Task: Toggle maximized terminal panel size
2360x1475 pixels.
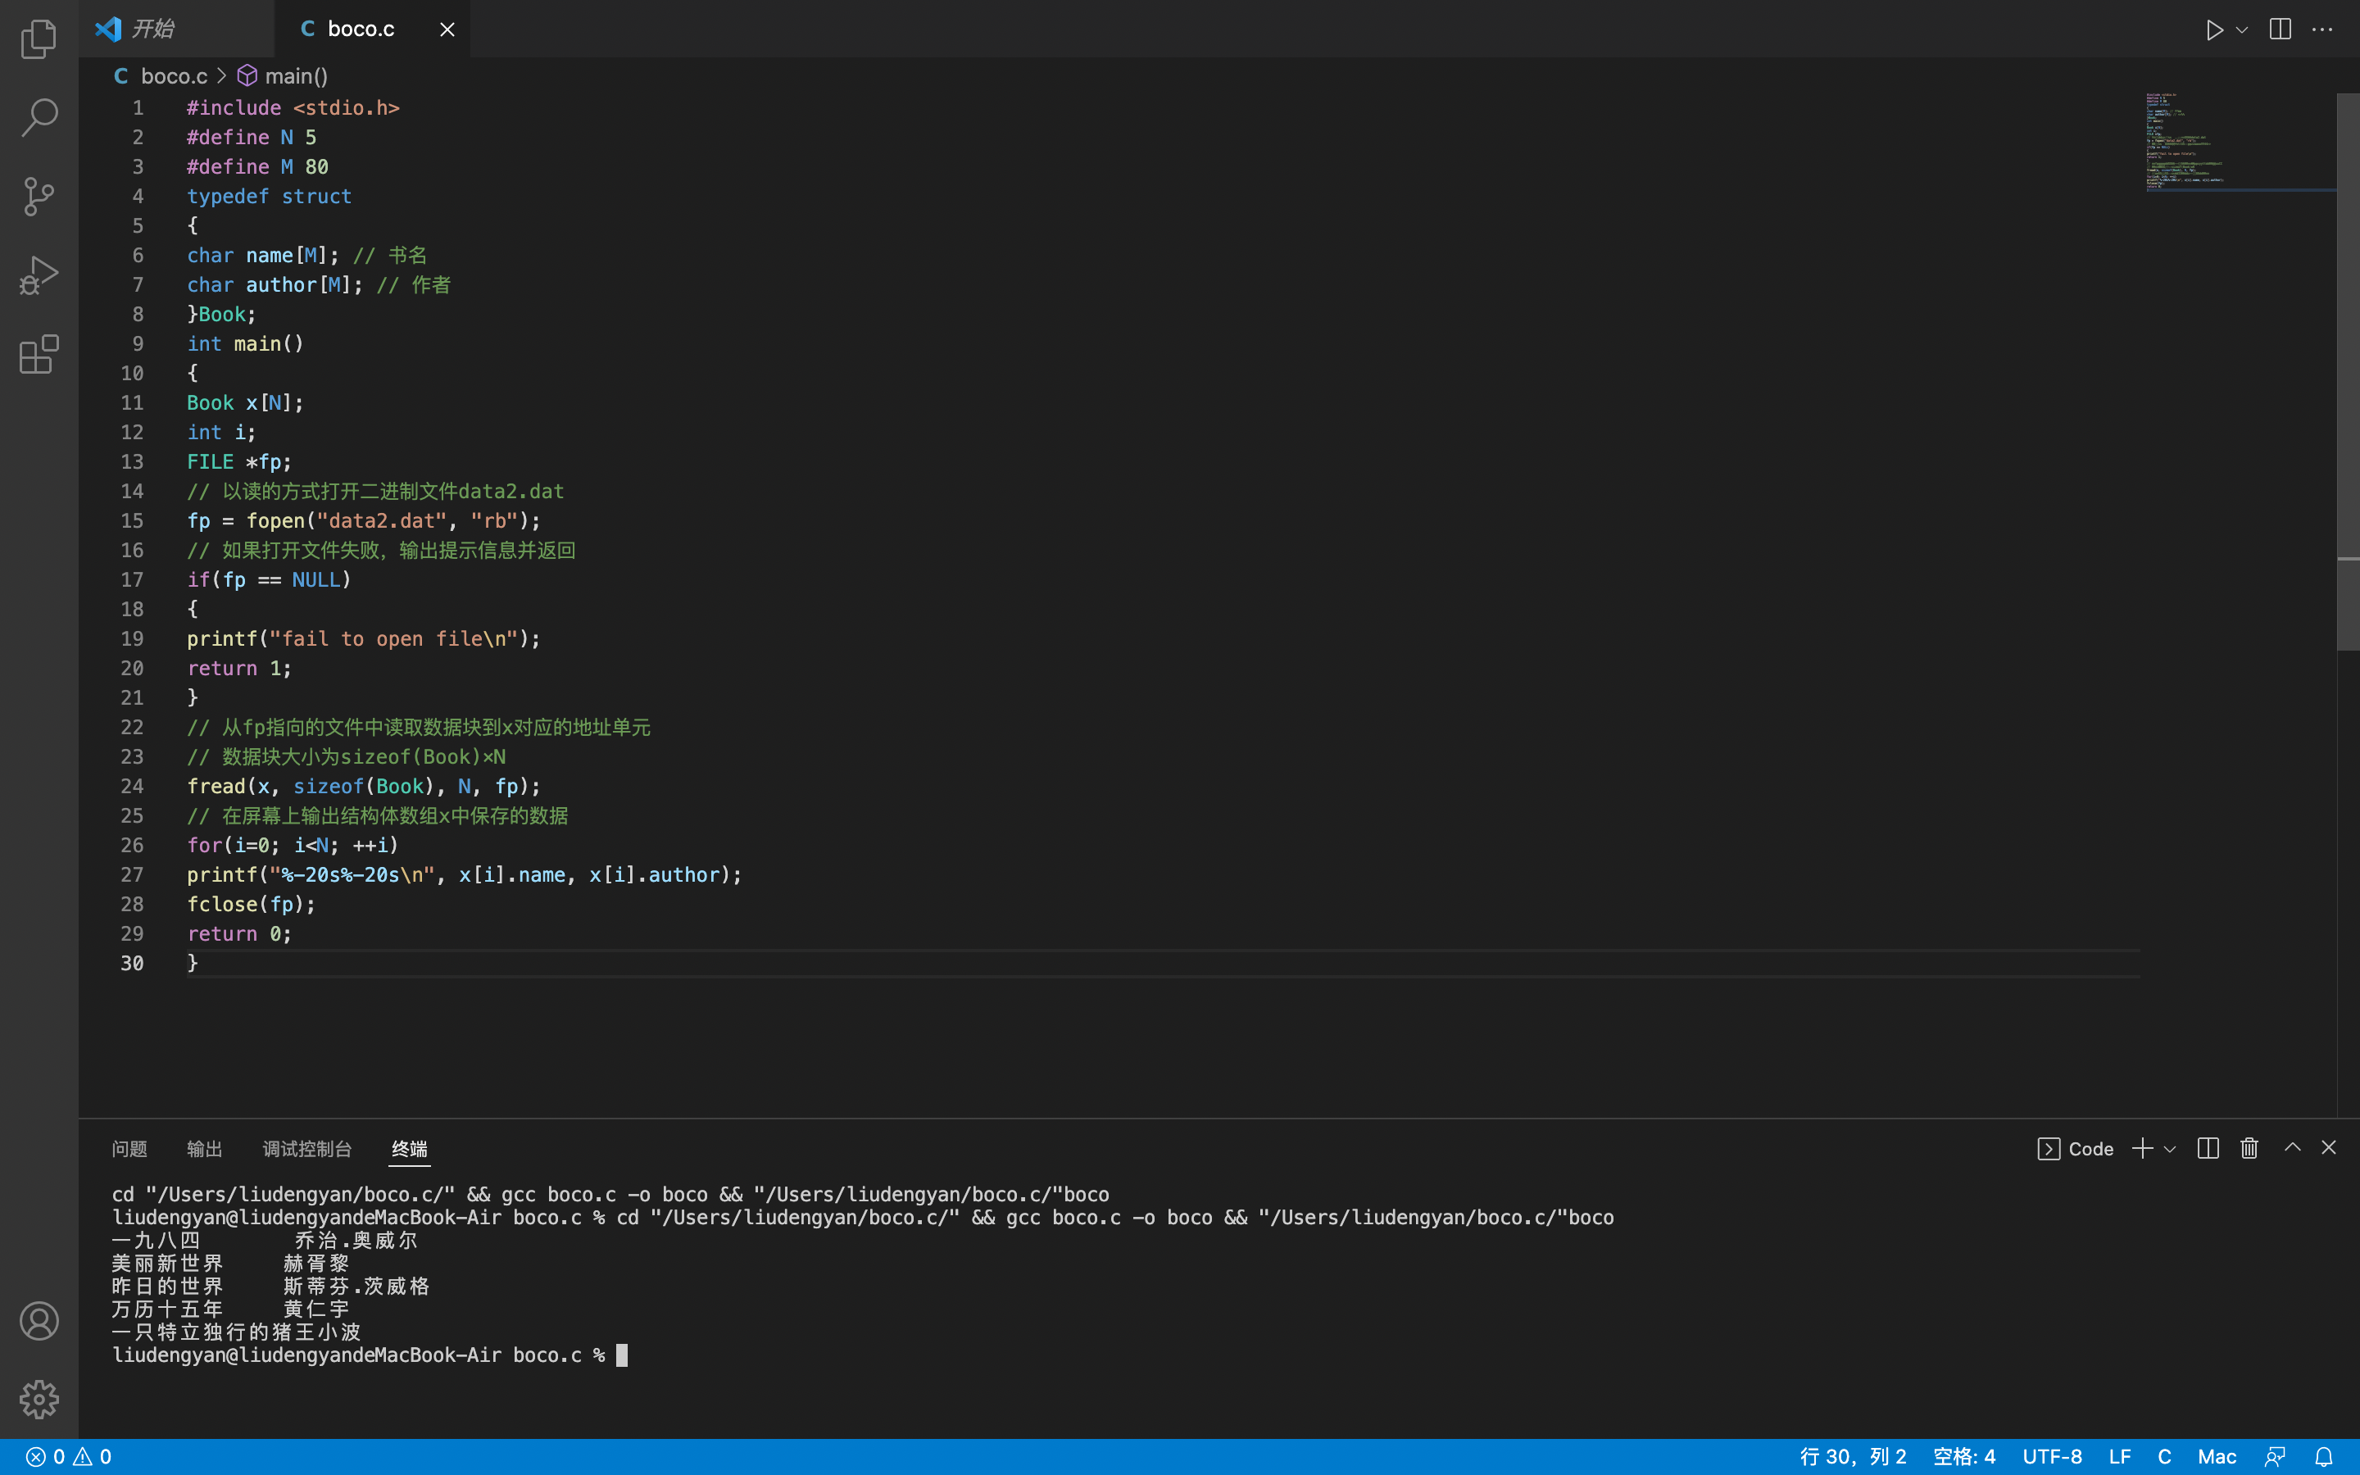Action: tap(2293, 1148)
